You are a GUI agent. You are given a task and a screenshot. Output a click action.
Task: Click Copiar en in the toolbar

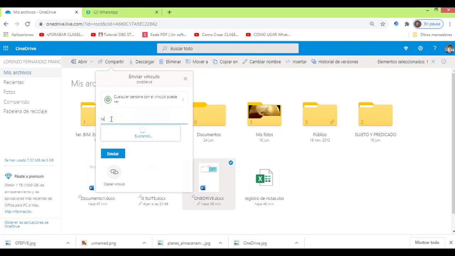[x=225, y=62]
